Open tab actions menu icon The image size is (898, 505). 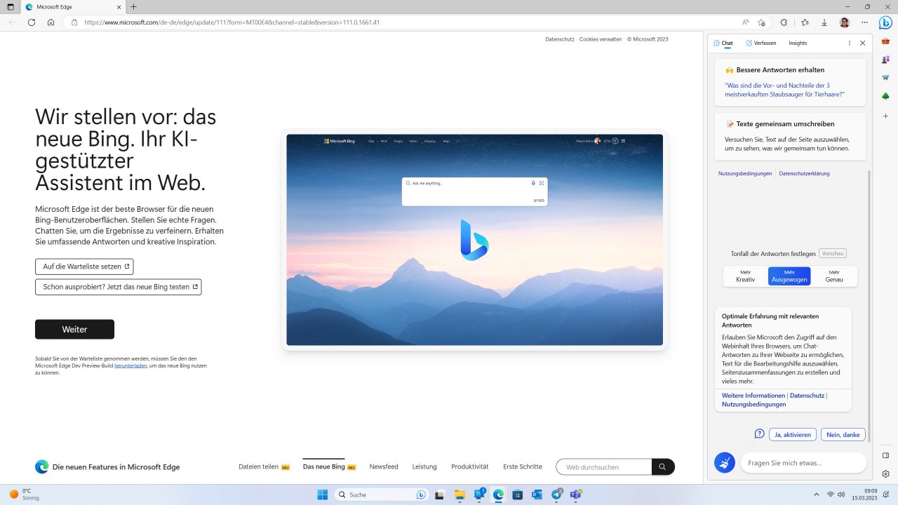pos(10,6)
